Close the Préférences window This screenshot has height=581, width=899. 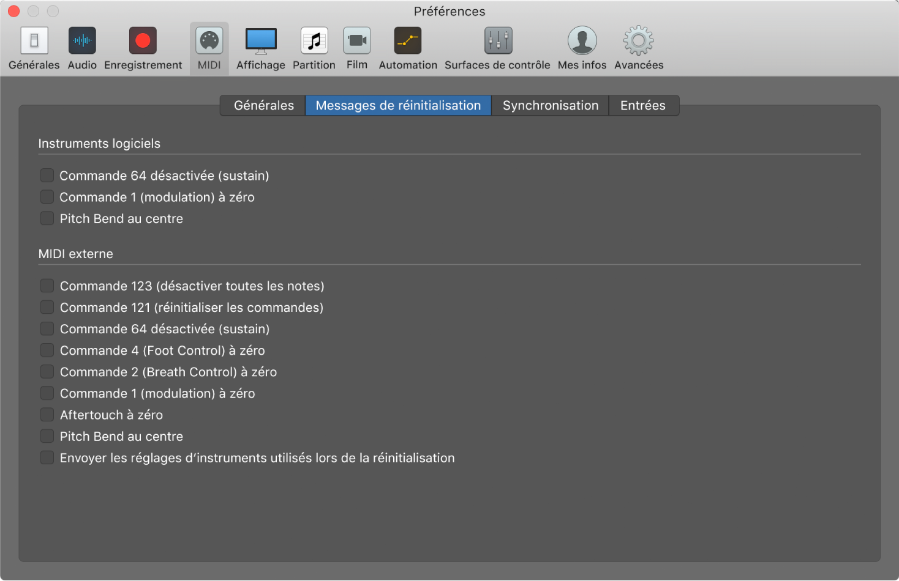(14, 11)
